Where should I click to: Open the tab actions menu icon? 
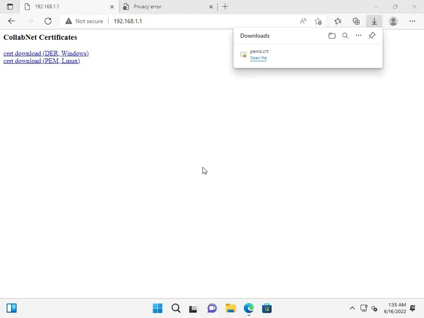pos(10,7)
